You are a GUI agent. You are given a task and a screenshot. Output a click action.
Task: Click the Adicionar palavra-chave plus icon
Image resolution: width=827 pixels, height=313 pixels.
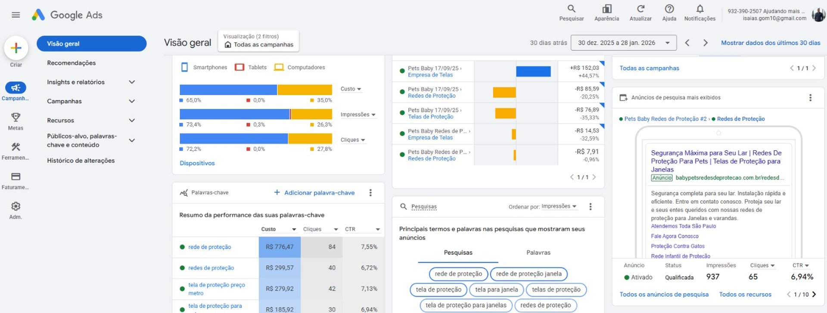pyautogui.click(x=277, y=192)
